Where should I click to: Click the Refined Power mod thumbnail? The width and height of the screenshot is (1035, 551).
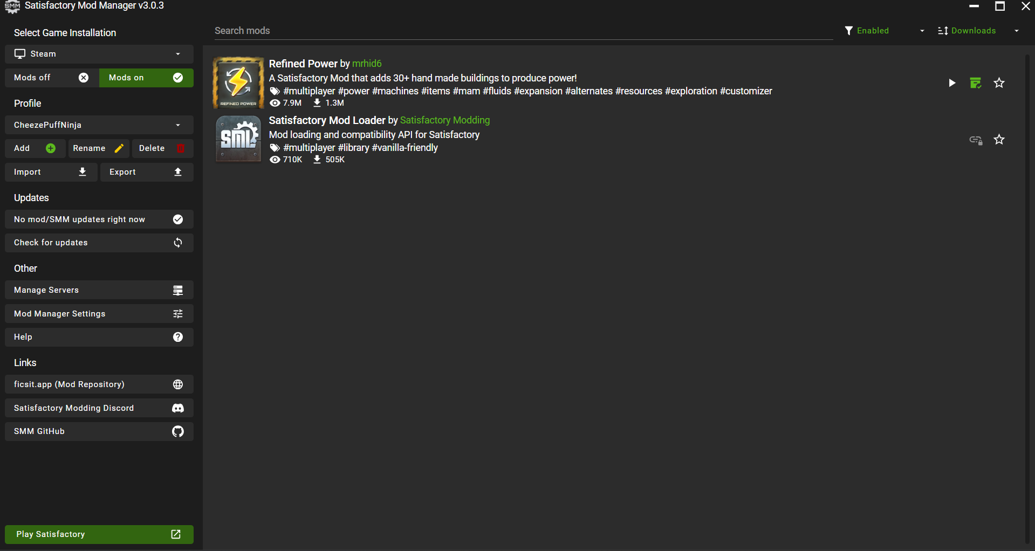click(x=238, y=83)
